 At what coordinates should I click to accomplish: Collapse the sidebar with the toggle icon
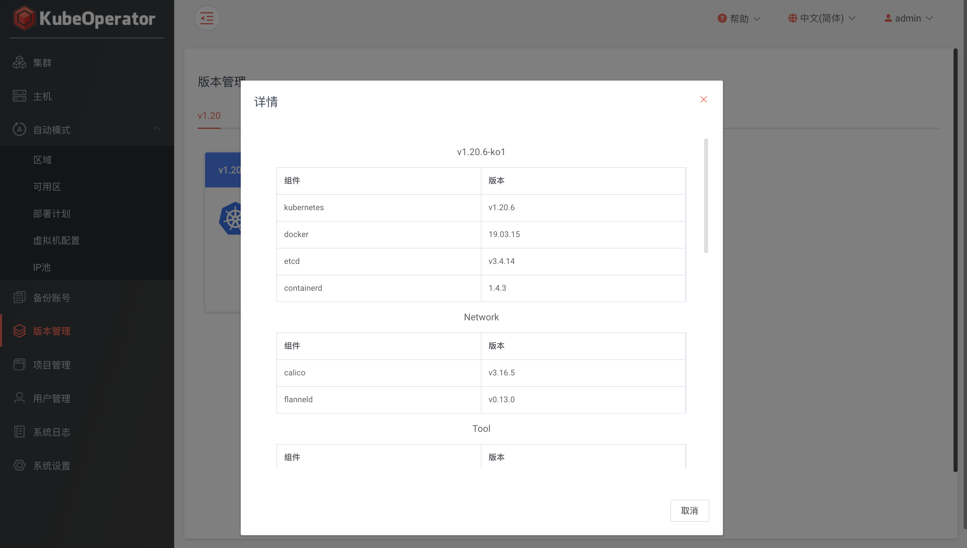pos(207,18)
